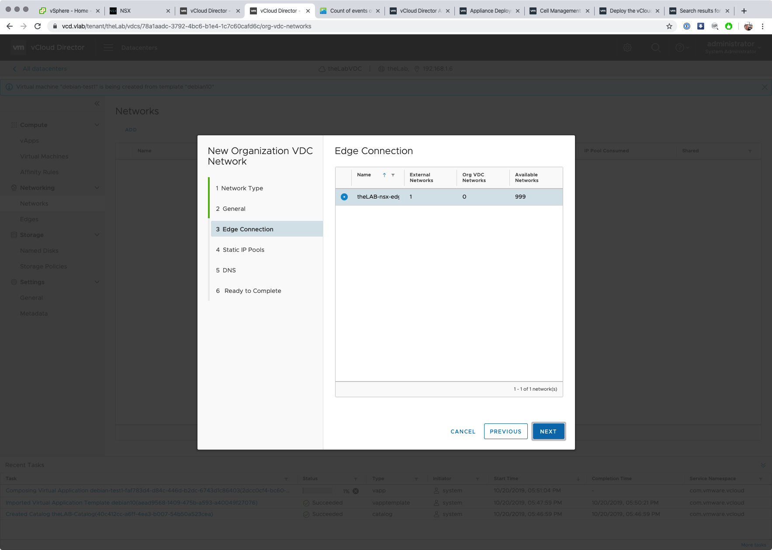The width and height of the screenshot is (772, 550).
Task: Click the 1Password extension icon
Action: (687, 26)
